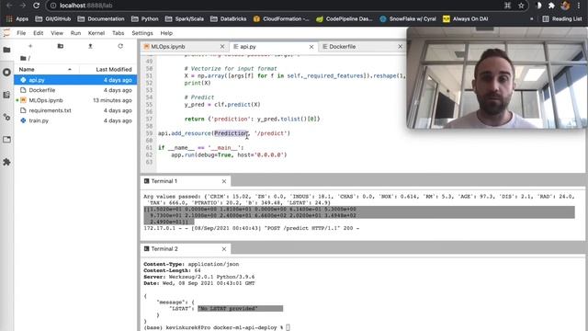Open the Tabs menu
The width and height of the screenshot is (588, 331).
(119, 33)
